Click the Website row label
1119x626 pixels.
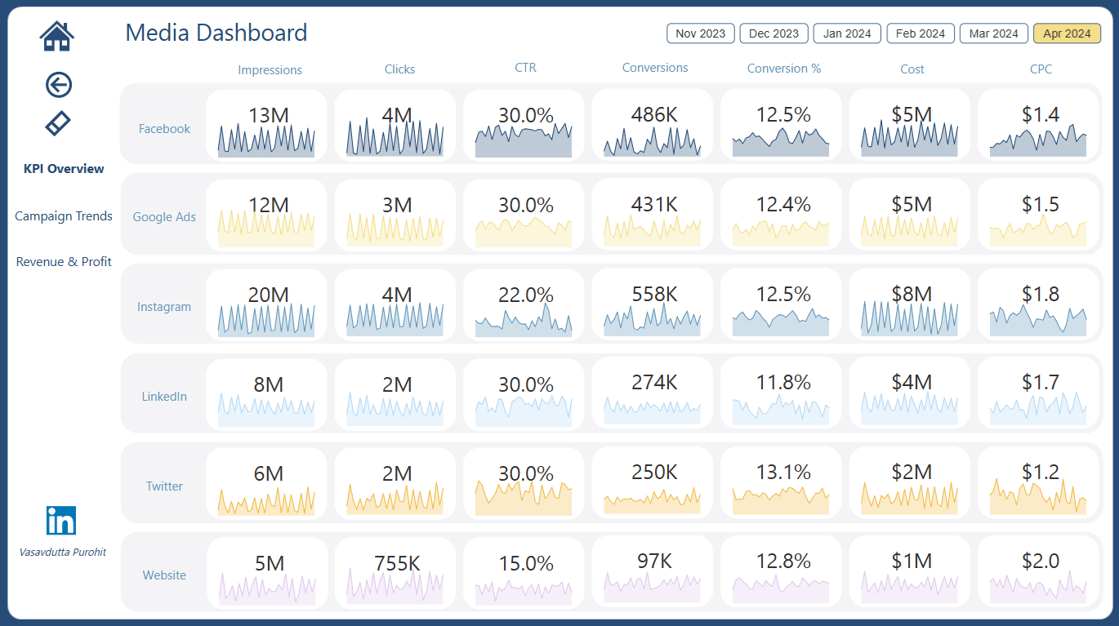click(164, 575)
